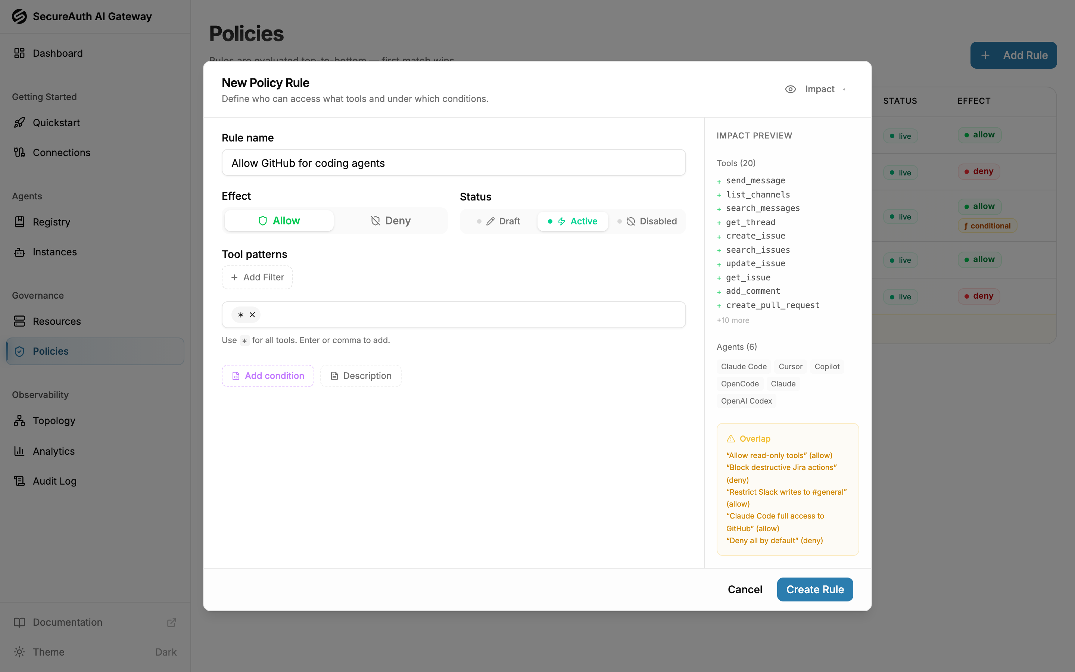Open the Add Filter dropdown
1075x672 pixels.
(257, 277)
